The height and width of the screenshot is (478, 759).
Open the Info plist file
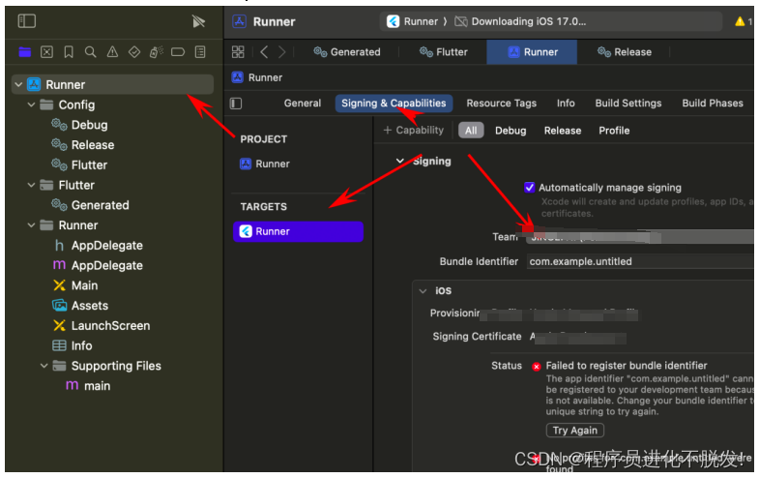pyautogui.click(x=73, y=345)
